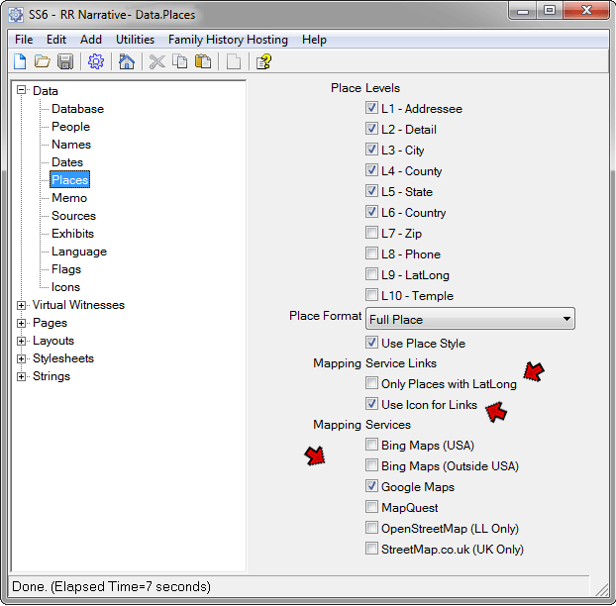The height and width of the screenshot is (606, 616).
Task: Open the Edit menu
Action: coord(56,40)
